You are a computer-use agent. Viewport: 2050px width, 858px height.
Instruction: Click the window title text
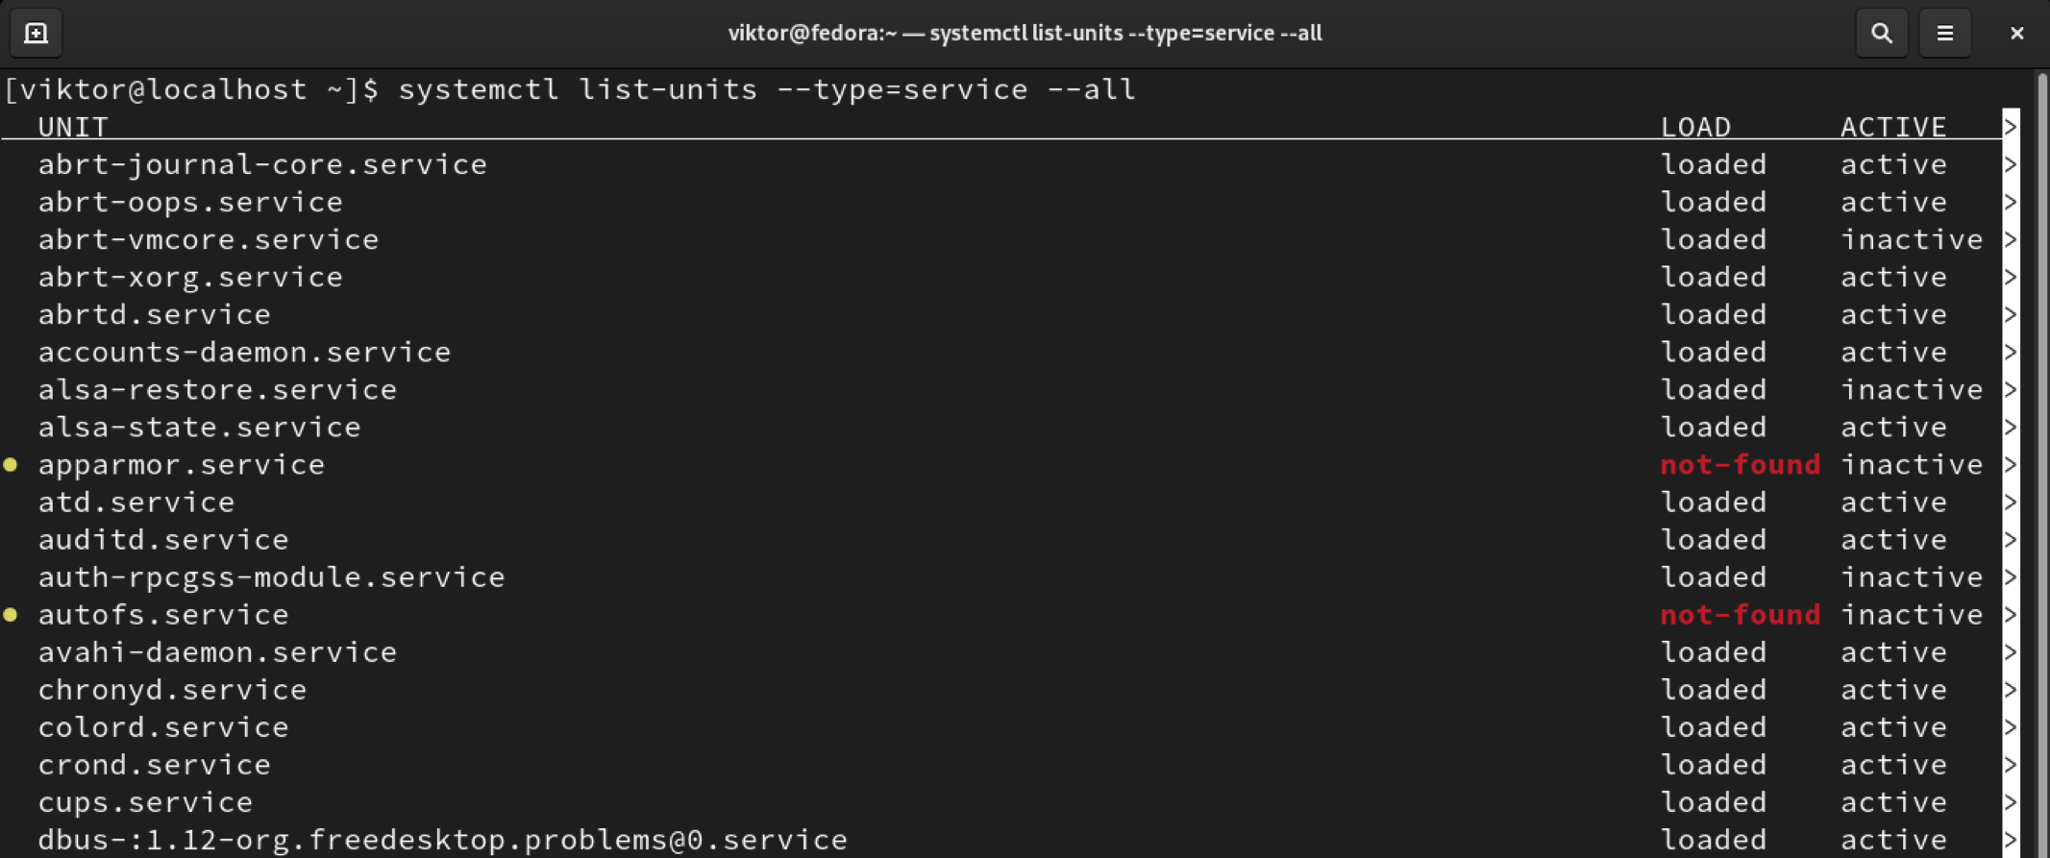pos(1025,34)
